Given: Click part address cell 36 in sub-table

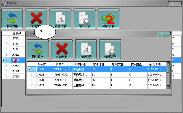Looking at the screenshot, I should (101, 80).
